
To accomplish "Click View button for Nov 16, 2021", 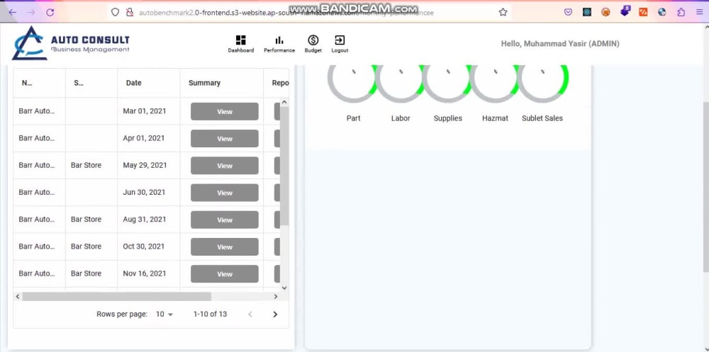I will tap(225, 274).
